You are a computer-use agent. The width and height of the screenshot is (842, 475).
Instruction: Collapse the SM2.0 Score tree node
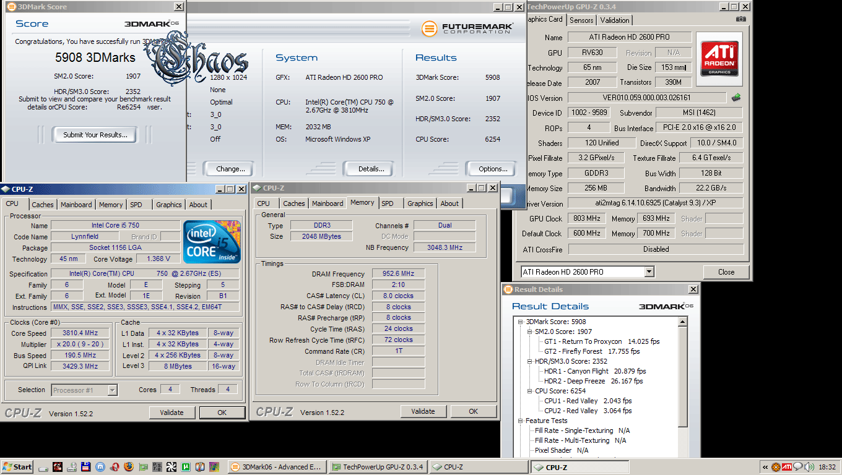pyautogui.click(x=529, y=332)
